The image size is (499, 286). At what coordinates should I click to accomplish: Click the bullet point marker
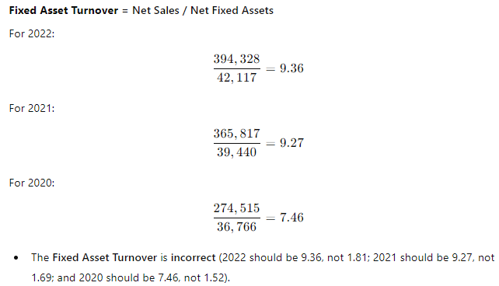[16, 258]
